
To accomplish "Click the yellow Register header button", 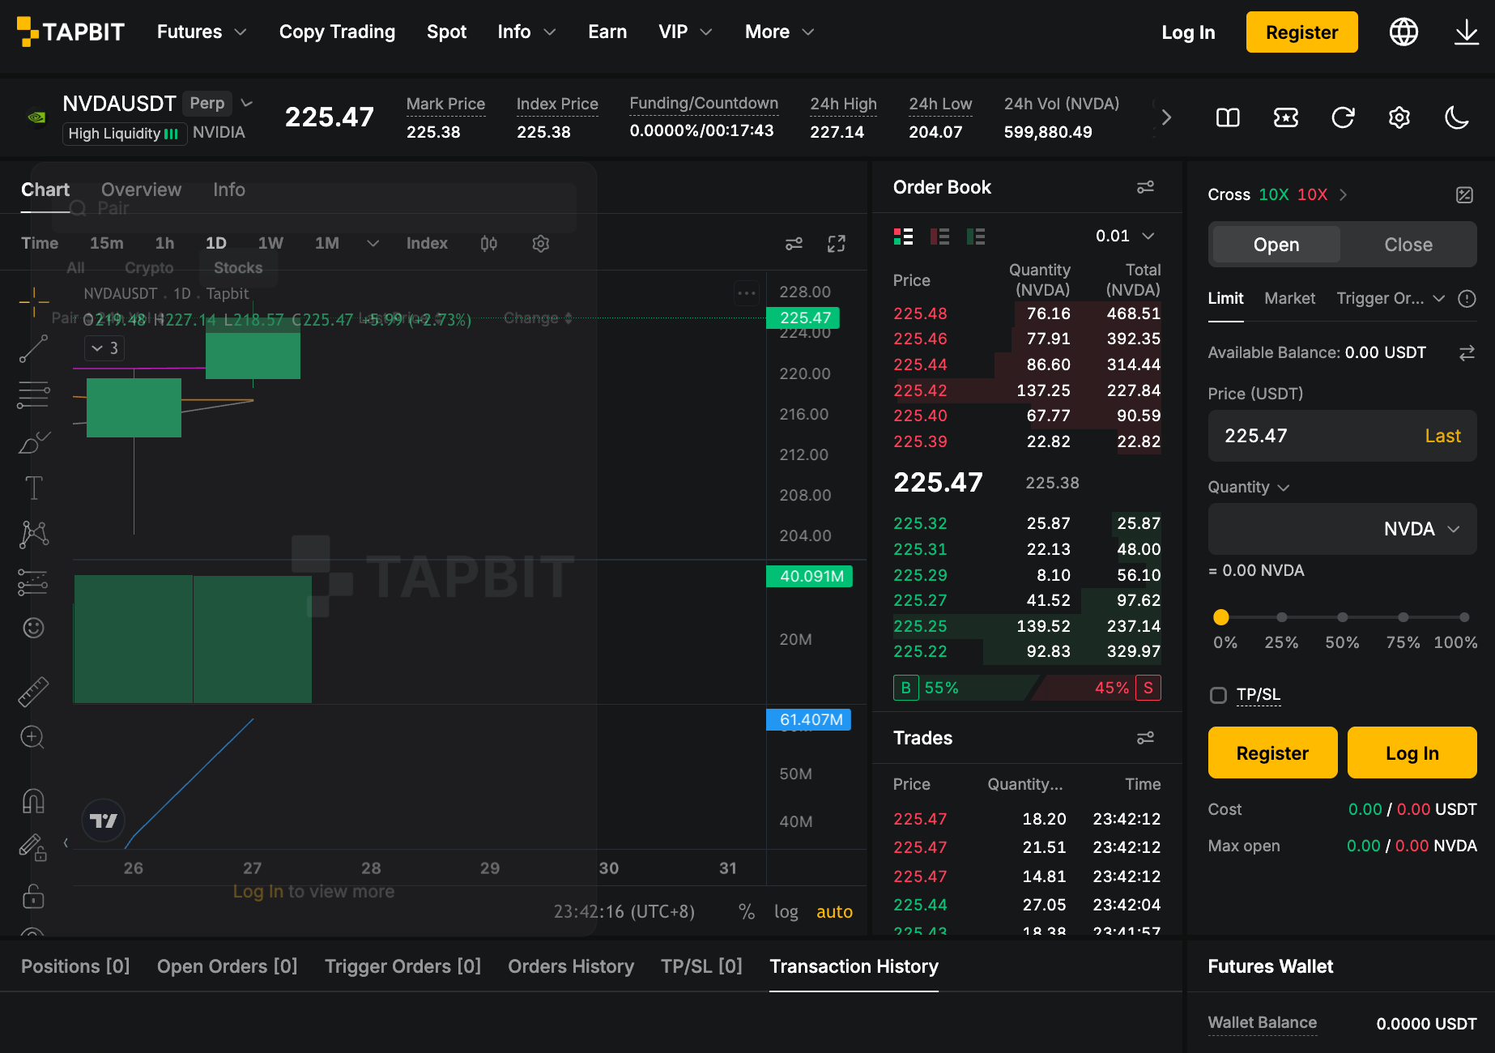I will (x=1301, y=32).
